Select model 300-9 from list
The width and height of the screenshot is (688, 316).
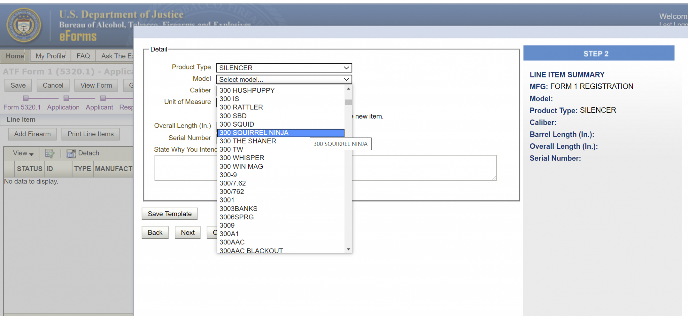pyautogui.click(x=281, y=175)
